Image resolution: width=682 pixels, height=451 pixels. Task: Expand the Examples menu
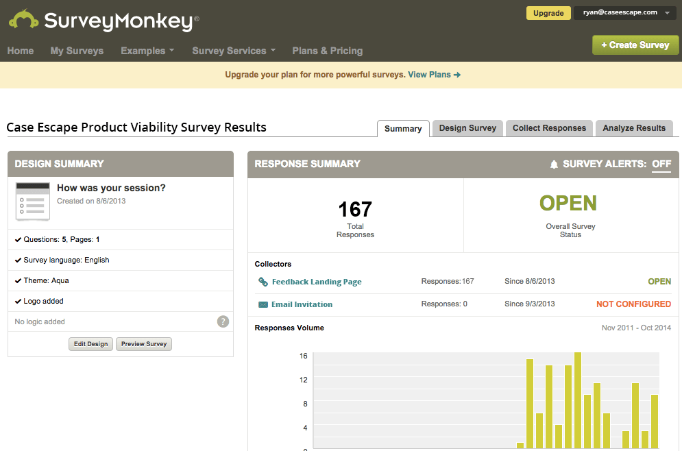pos(147,51)
